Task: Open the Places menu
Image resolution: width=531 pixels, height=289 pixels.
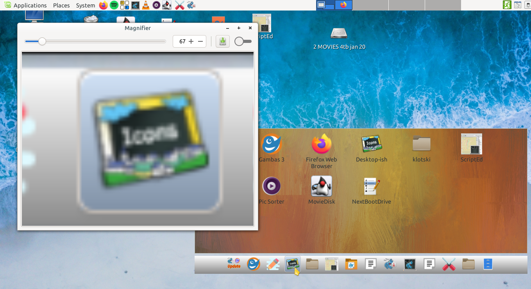Action: tap(61, 5)
